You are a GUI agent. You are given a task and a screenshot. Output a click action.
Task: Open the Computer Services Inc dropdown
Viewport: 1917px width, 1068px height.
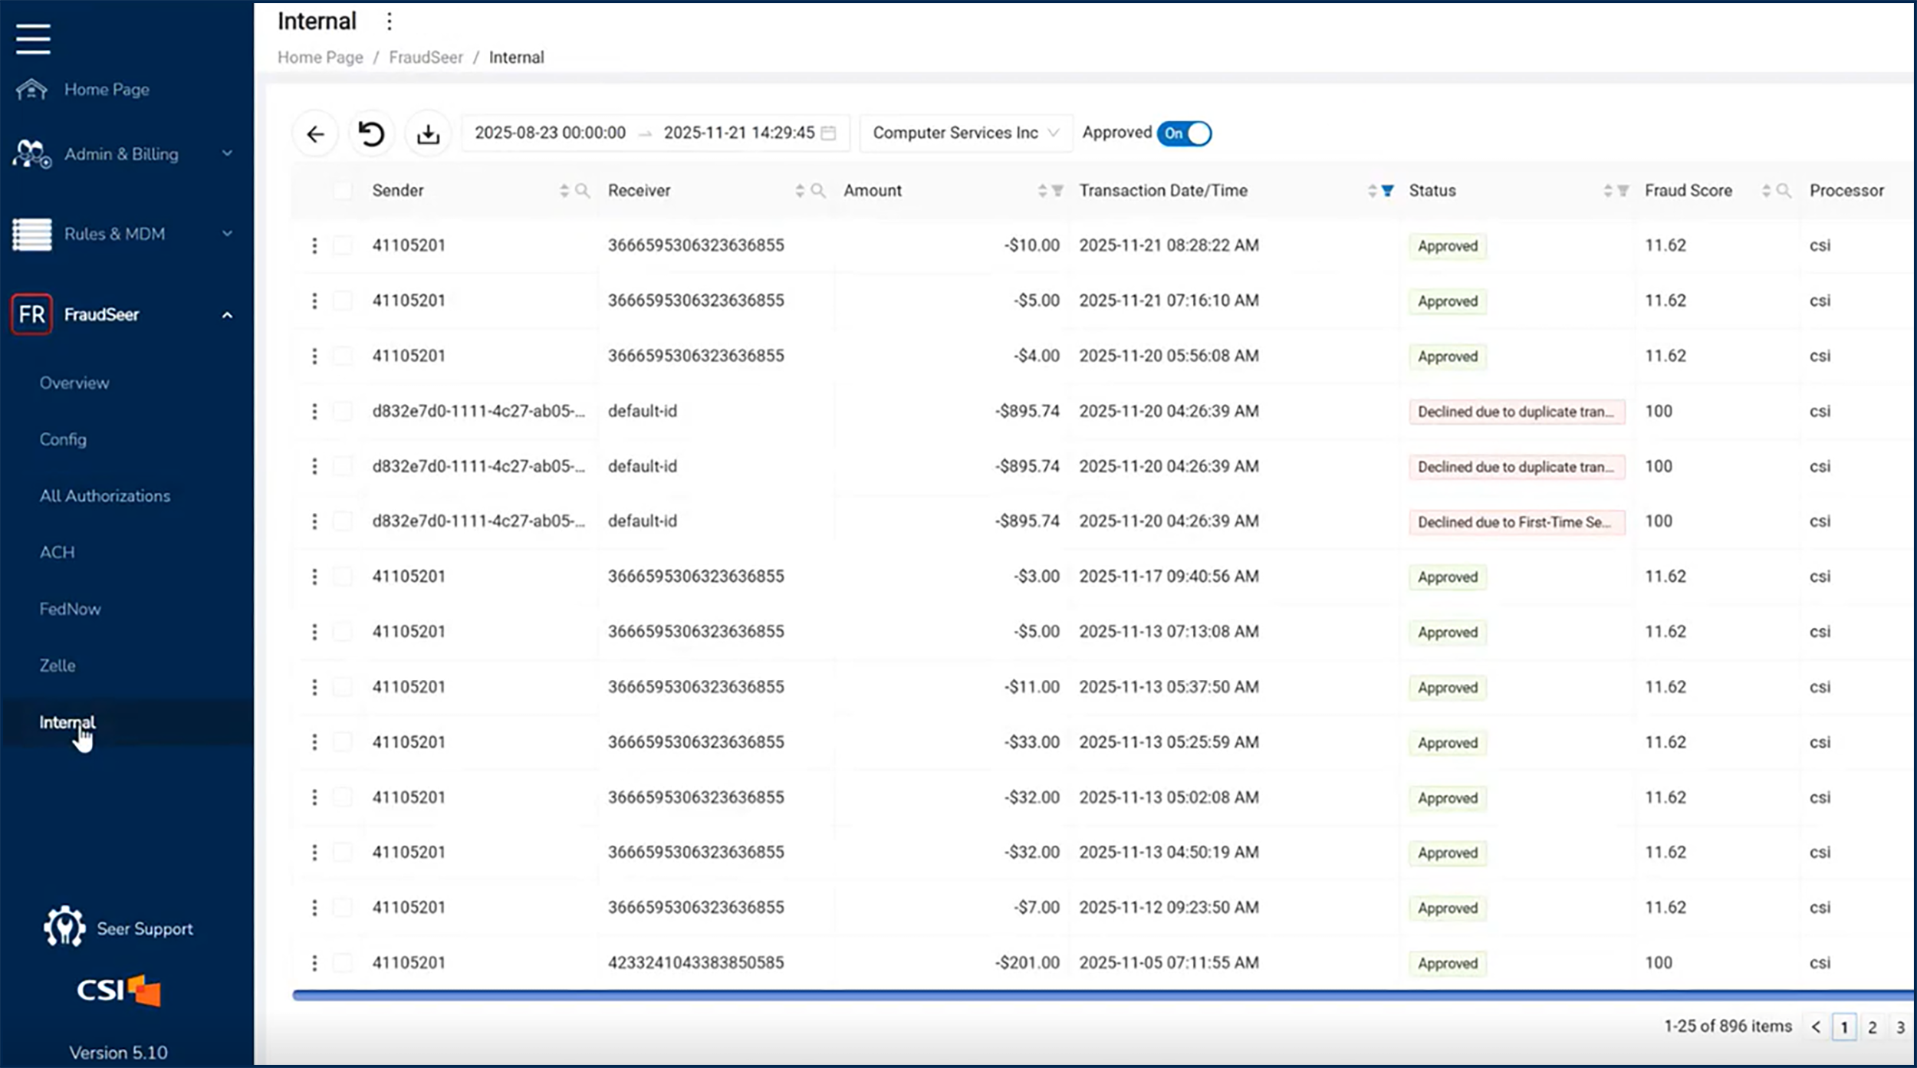pos(965,133)
